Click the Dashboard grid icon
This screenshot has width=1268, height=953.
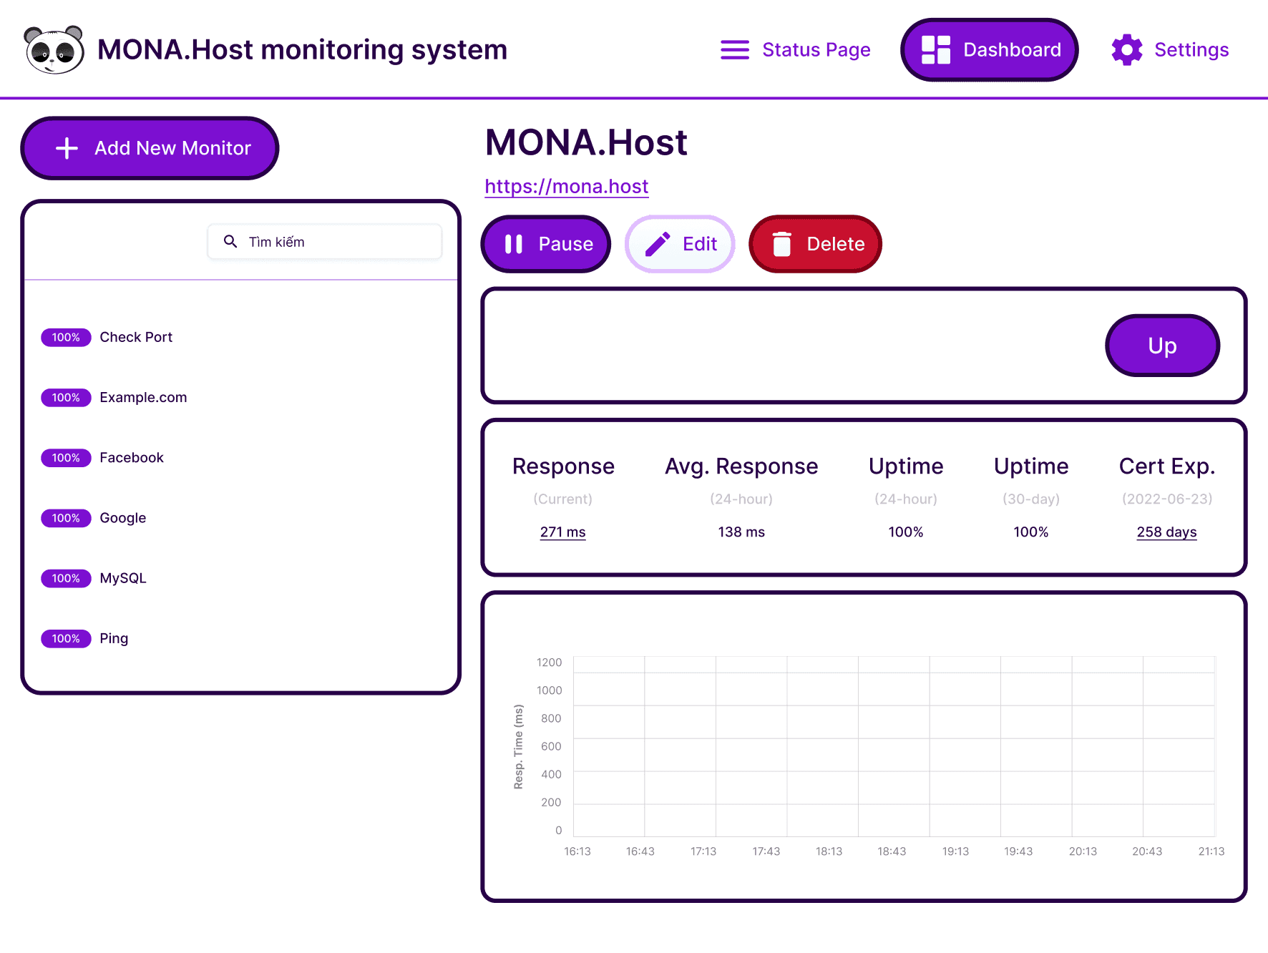(935, 50)
